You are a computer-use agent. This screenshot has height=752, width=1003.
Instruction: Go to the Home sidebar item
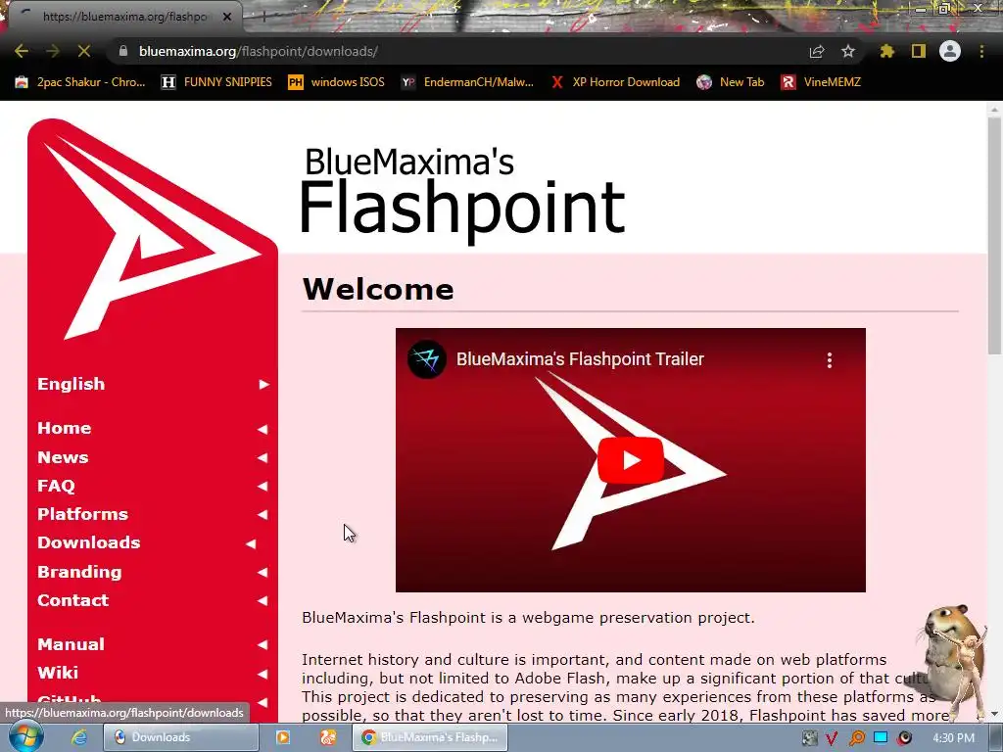(x=152, y=428)
